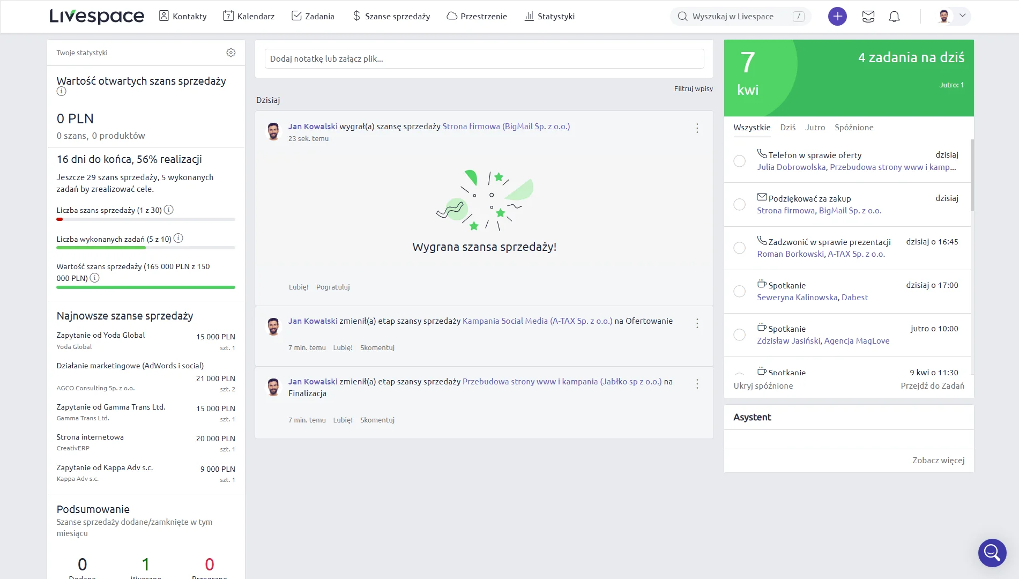Click the purple plus create icon
The width and height of the screenshot is (1019, 579).
837,16
